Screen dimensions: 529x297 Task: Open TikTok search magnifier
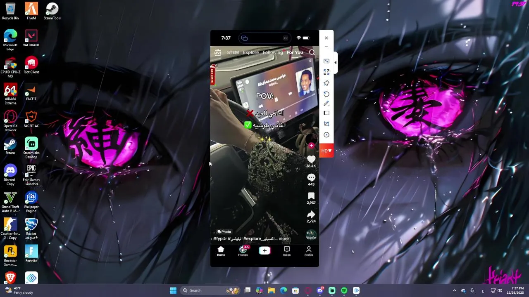312,52
